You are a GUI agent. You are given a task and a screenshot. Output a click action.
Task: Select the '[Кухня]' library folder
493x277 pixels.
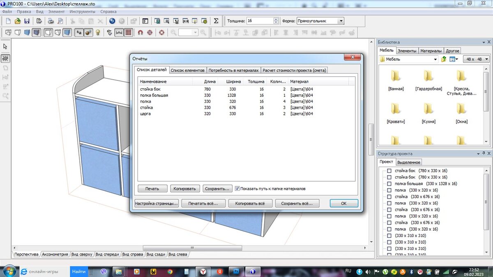point(428,112)
